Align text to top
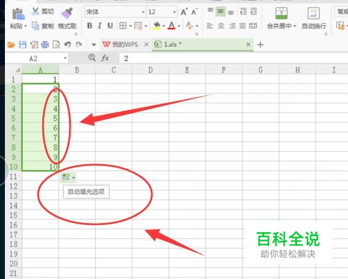Image resolution: width=348 pixels, height=279 pixels. point(210,11)
